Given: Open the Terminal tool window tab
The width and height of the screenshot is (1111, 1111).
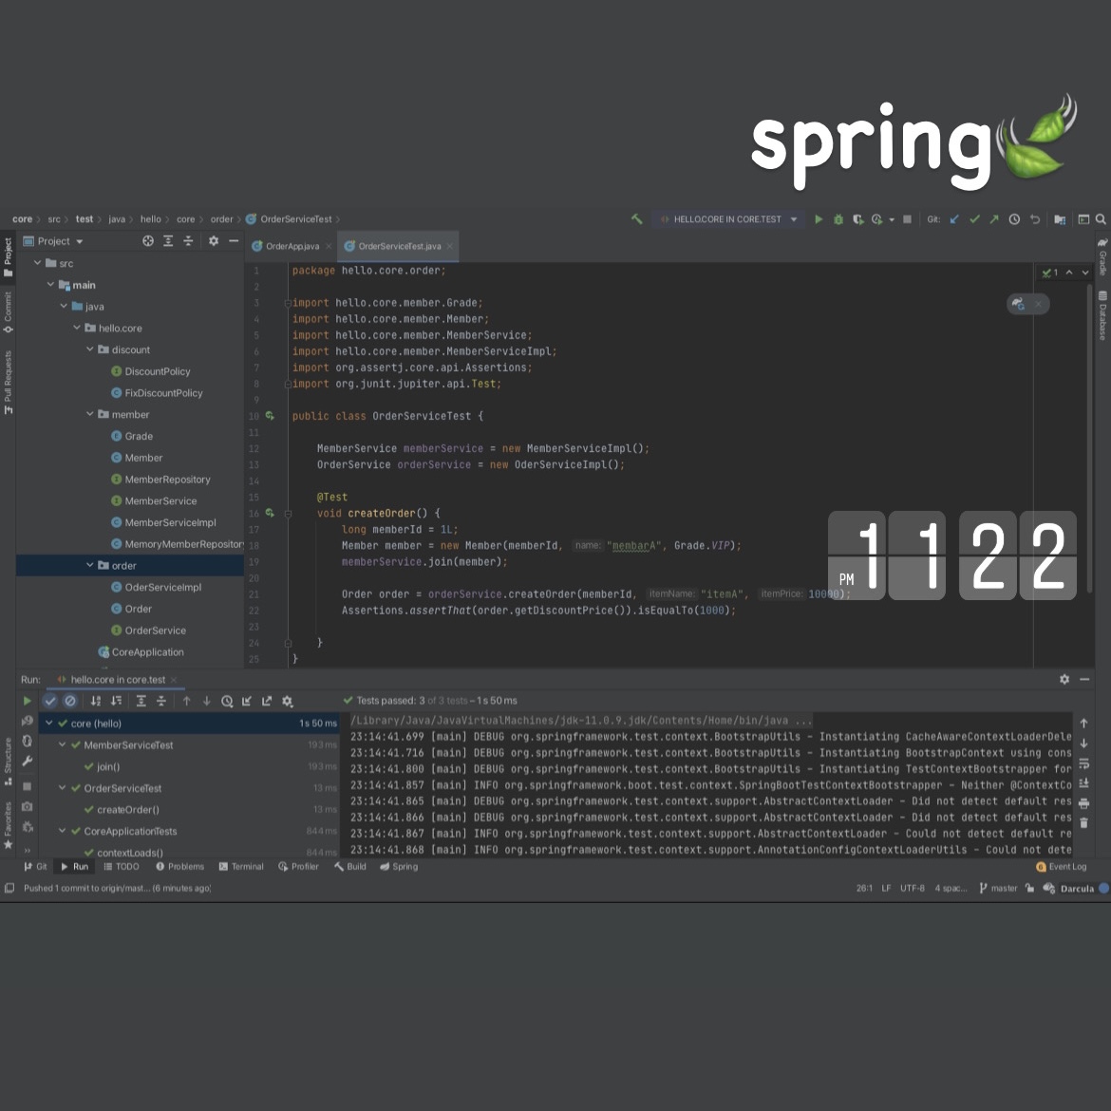Looking at the screenshot, I should pos(241,867).
